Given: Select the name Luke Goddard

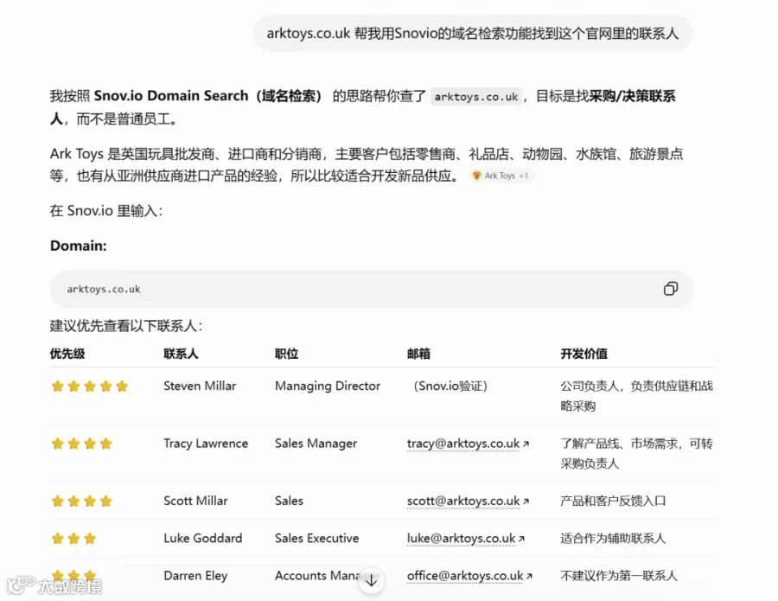Looking at the screenshot, I should click(x=202, y=538).
